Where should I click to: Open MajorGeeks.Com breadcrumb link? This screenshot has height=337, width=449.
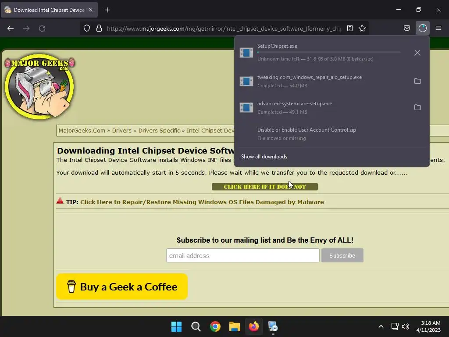point(82,130)
